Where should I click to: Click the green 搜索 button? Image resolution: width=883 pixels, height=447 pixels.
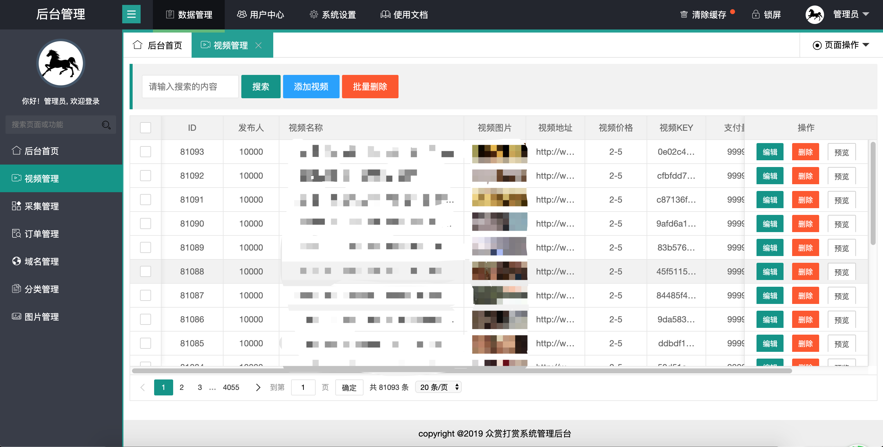click(261, 86)
